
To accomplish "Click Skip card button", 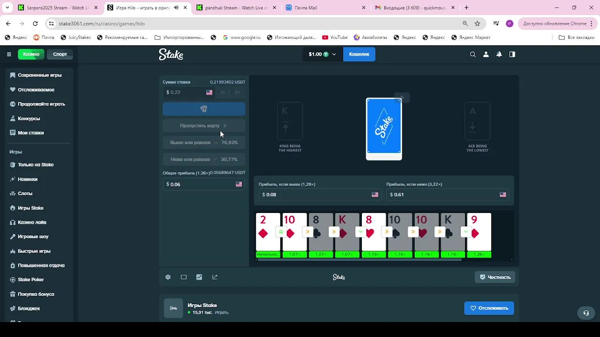I will click(x=203, y=125).
